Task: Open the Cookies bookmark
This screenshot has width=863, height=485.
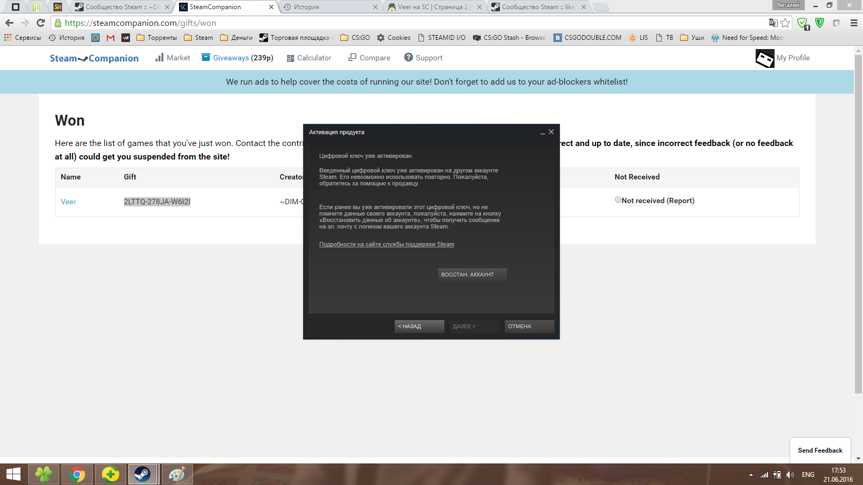Action: [x=394, y=38]
